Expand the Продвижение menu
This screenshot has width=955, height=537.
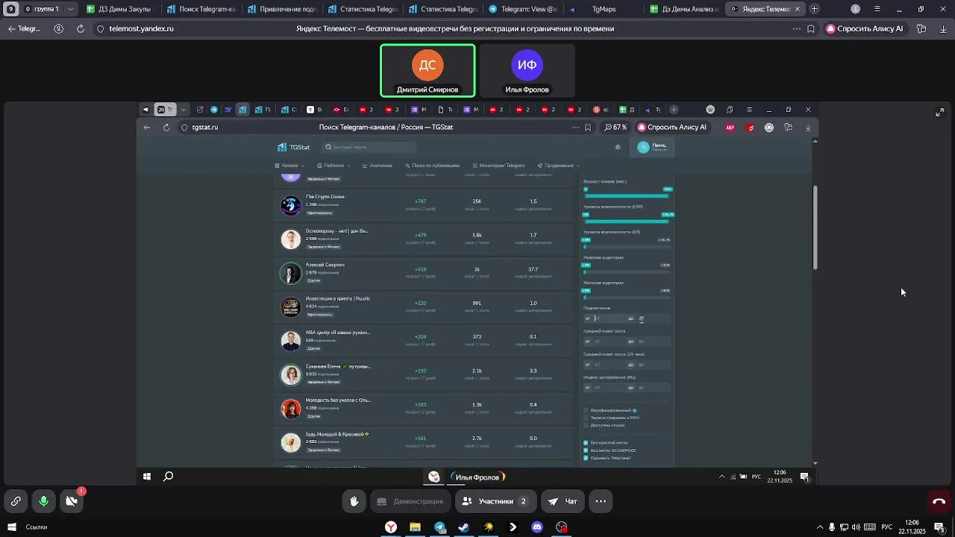558,166
